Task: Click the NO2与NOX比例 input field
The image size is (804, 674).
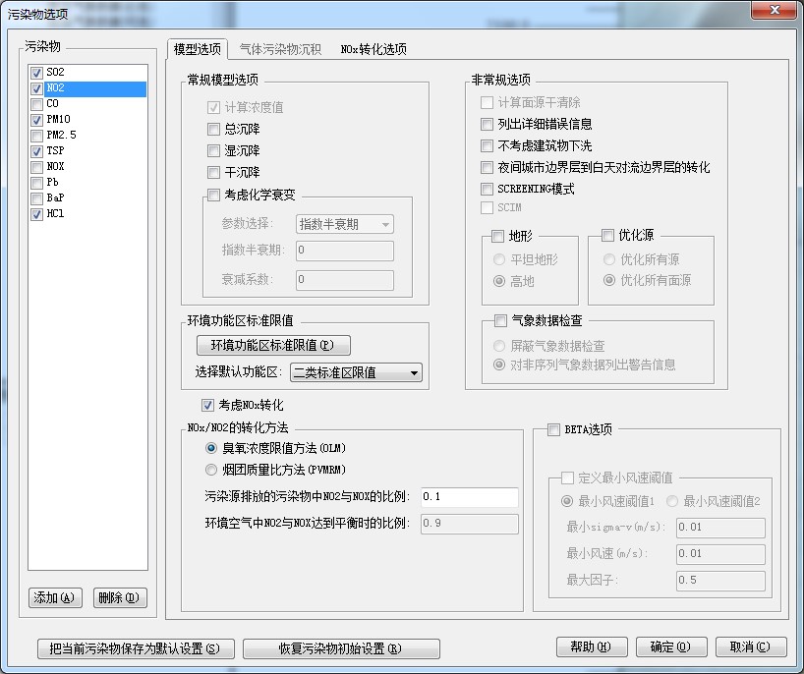Action: [x=469, y=497]
